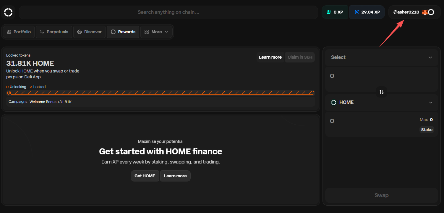The height and width of the screenshot is (213, 444).
Task: Click the referral 0 XP badge
Action: (335, 12)
